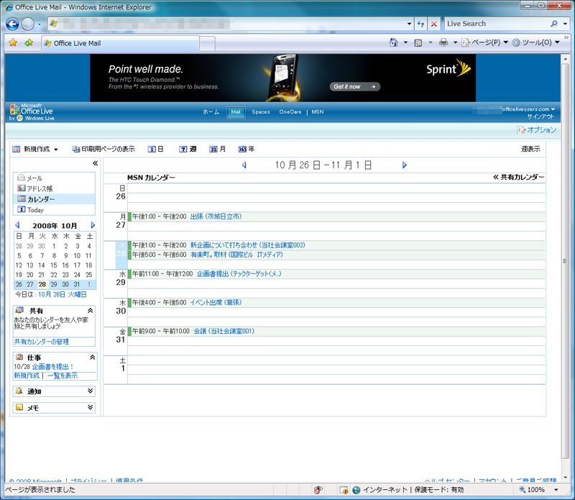
Task: Click the vertical page scrollbar
Action: (x=565, y=261)
